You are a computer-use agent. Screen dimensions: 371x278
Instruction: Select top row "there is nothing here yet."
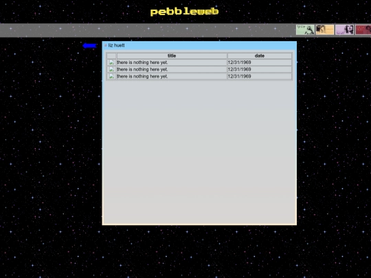(x=142, y=62)
